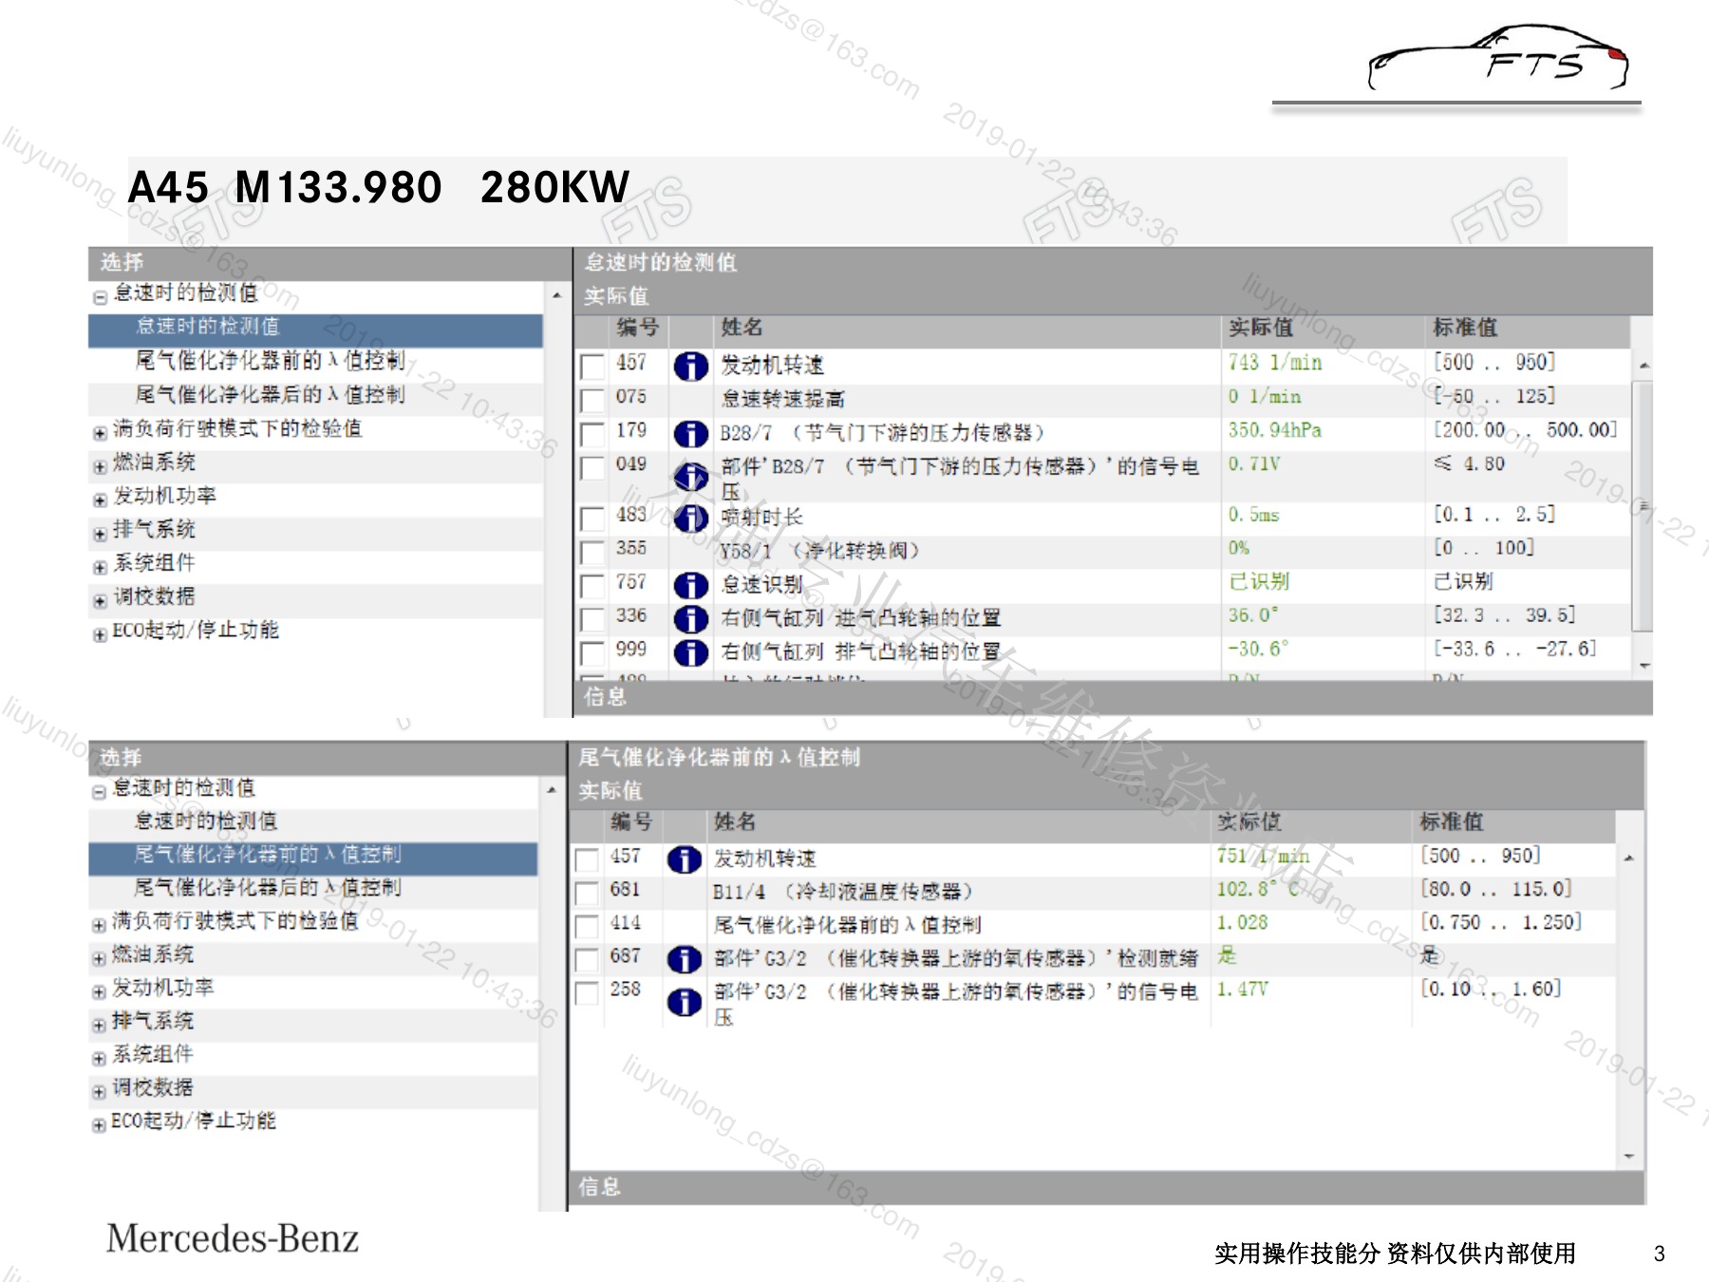Screen dimensions: 1709x1282
Task: Select checkbox for row 355 Y58/1
Action: pos(592,552)
